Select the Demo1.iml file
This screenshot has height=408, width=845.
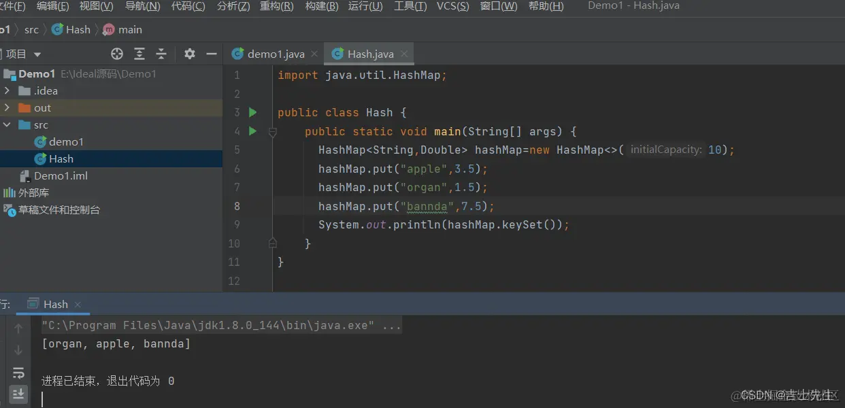click(61, 176)
